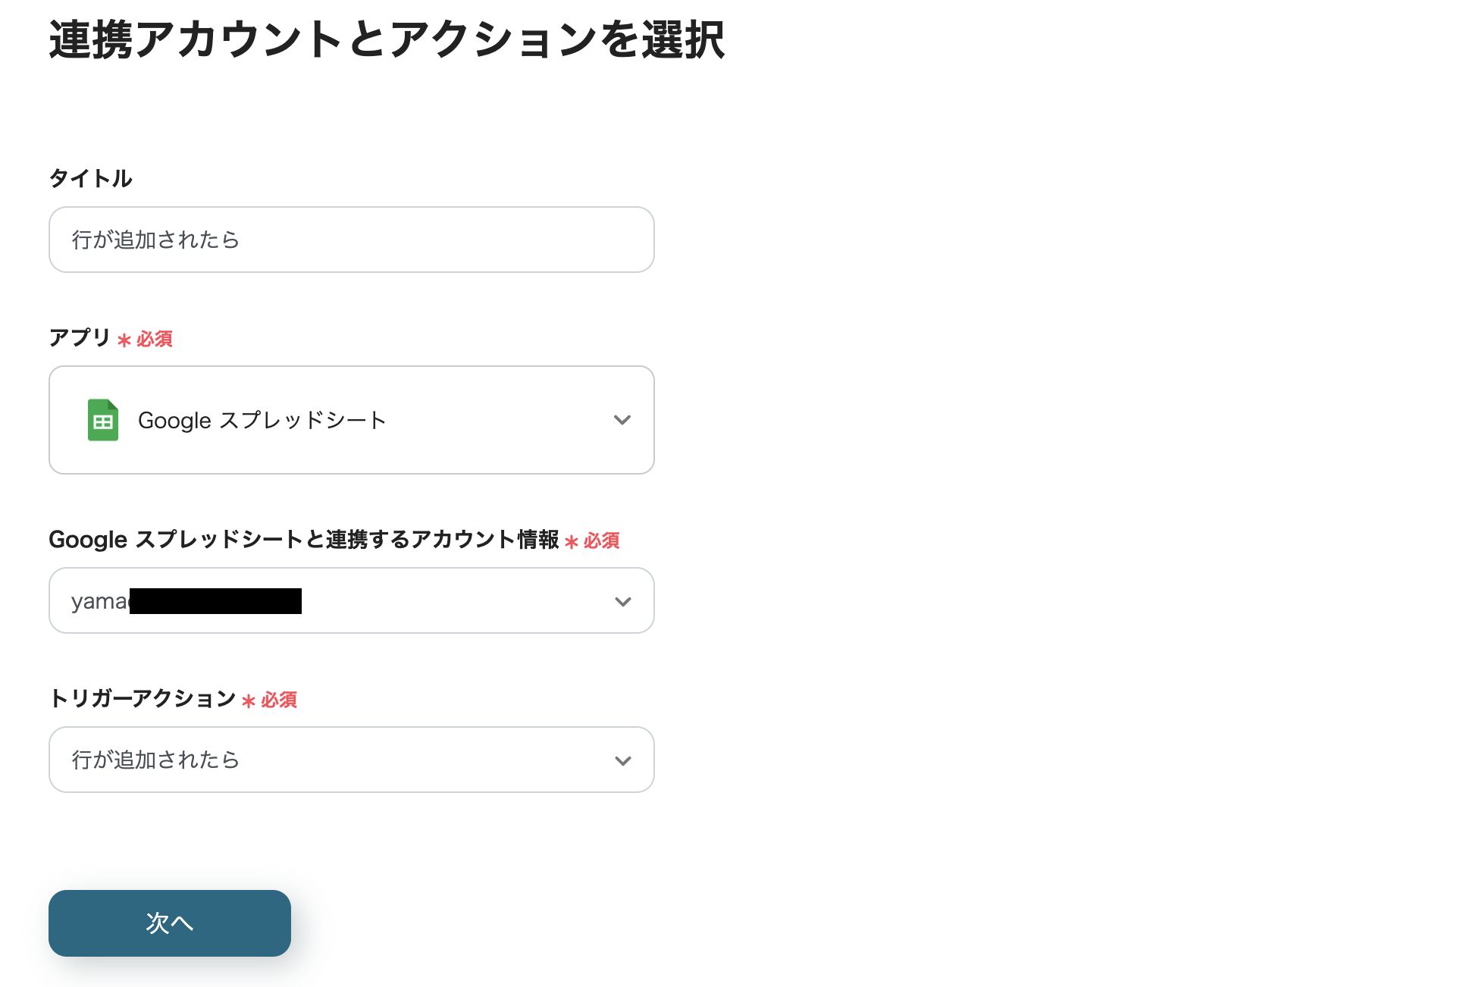Viewport: 1457px width, 987px height.
Task: Click the タイトル input showing 行が追加されたら
Action: coord(350,240)
